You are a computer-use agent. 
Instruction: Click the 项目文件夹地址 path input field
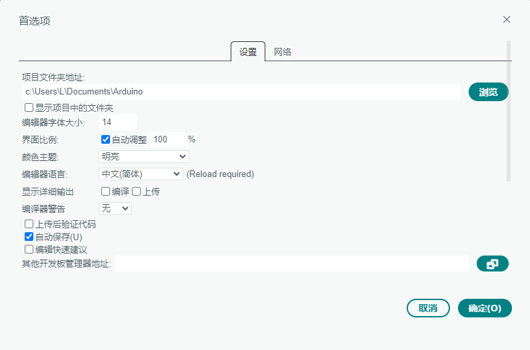[241, 92]
